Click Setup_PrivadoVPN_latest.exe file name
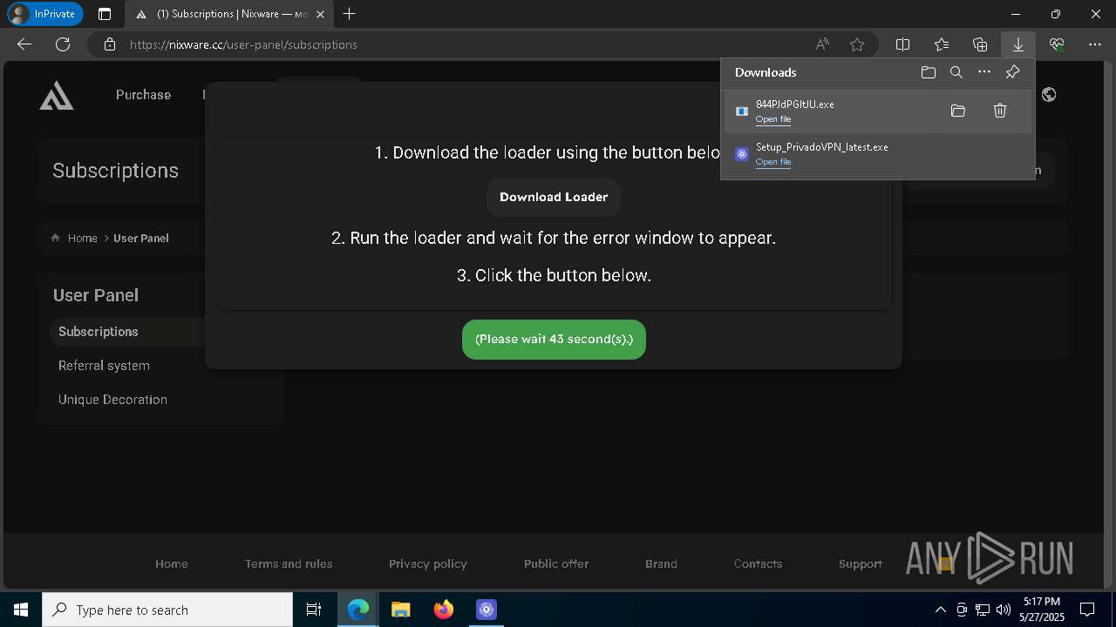 coord(822,147)
